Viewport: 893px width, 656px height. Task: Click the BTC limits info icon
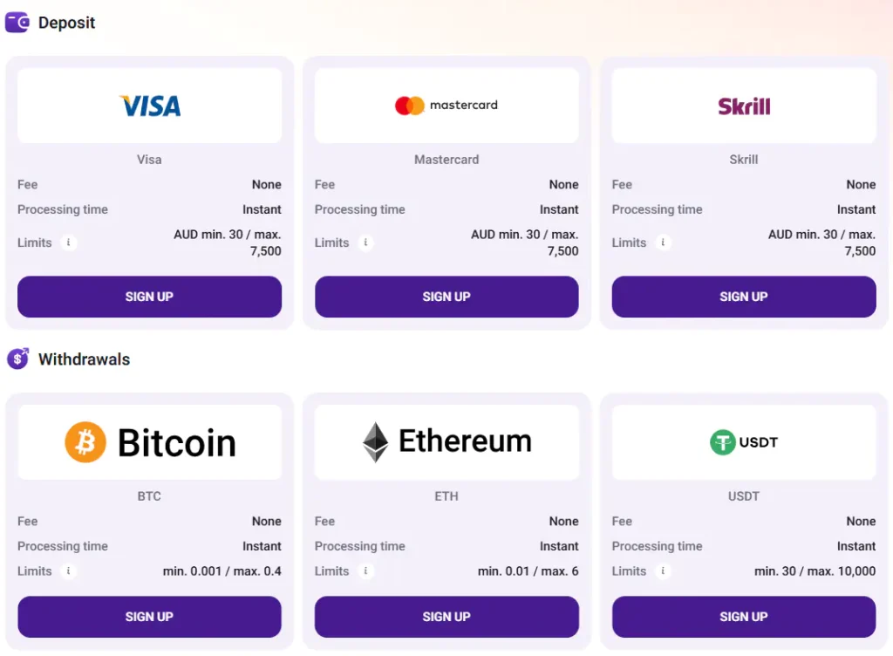68,571
